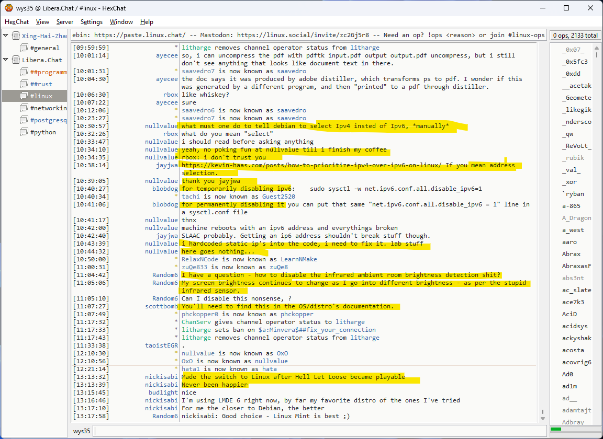Viewport: 603px width, 439px height.
Task: Click the ##rust channel chat icon
Action: (24, 84)
